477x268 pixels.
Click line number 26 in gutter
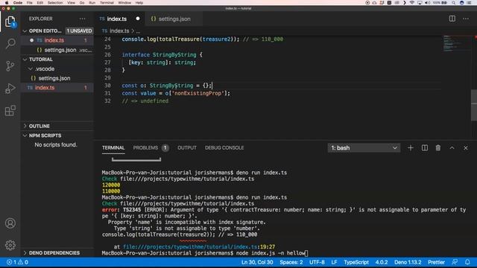click(107, 54)
